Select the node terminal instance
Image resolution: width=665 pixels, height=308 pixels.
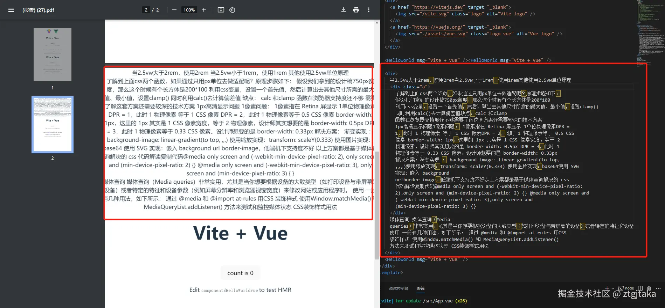pos(626,288)
